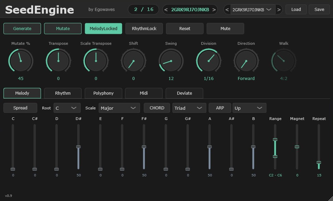
Task: Click the B note slider handle
Action: tap(253, 147)
